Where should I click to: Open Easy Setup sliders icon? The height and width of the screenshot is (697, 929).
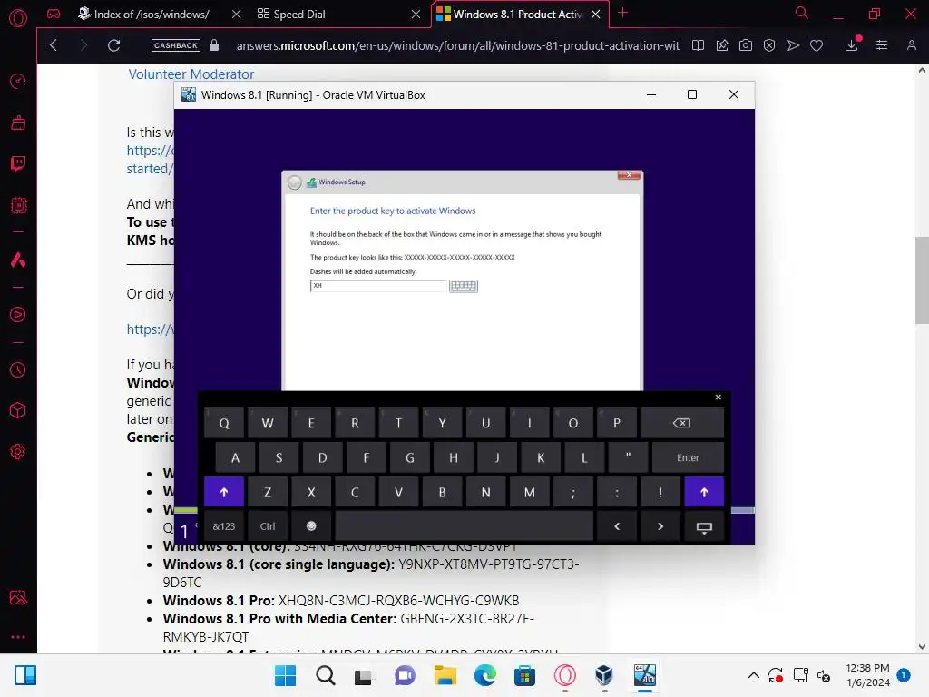pos(882,45)
